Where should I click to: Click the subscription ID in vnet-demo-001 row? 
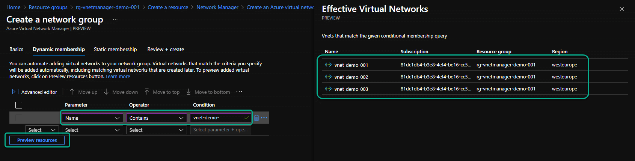(x=436, y=65)
